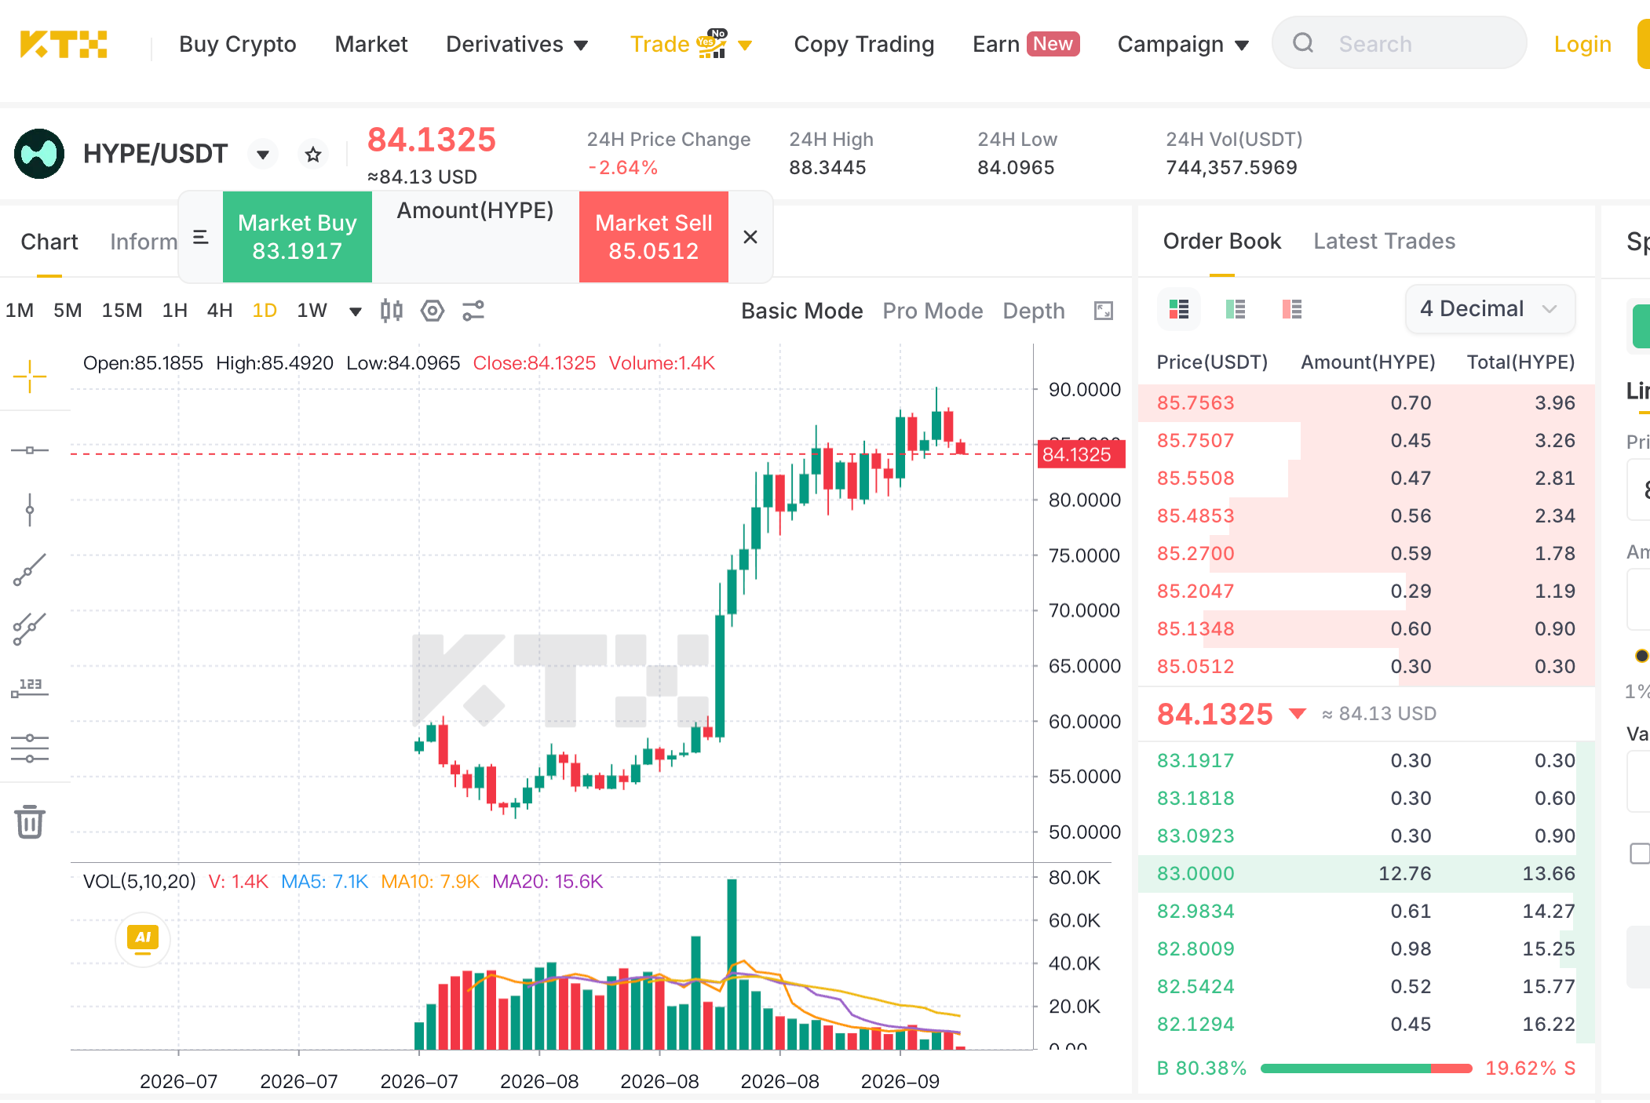
Task: Select the Chart tab
Action: 49,242
